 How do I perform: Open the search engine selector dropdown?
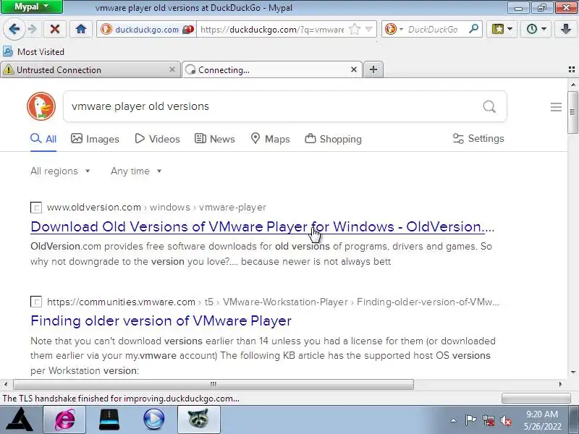[x=394, y=29]
